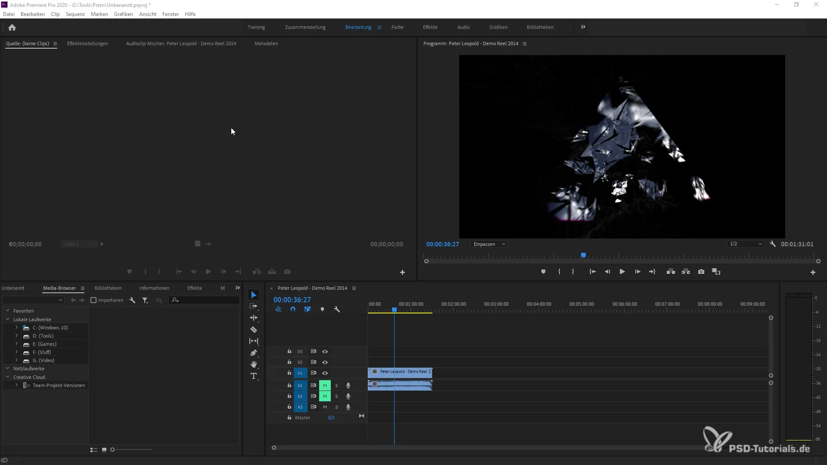The image size is (827, 465).
Task: Open Program monitor settings wrench
Action: pos(773,244)
